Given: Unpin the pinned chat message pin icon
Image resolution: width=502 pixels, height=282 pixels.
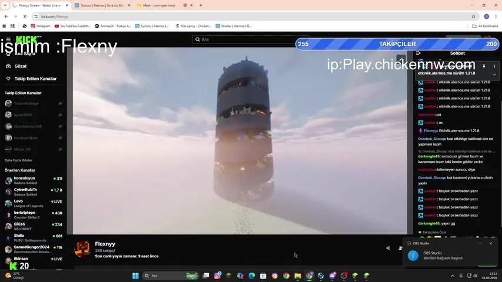Looking at the screenshot, I should coord(484,66).
